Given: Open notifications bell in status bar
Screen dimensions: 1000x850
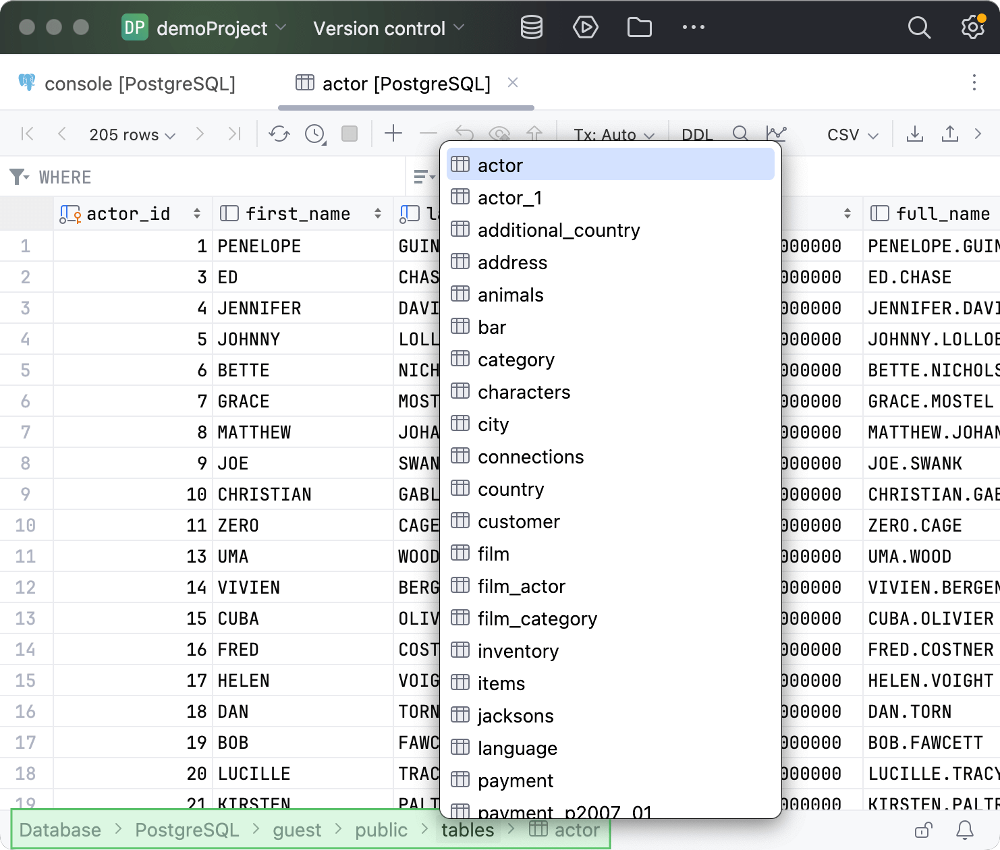Looking at the screenshot, I should [x=965, y=830].
